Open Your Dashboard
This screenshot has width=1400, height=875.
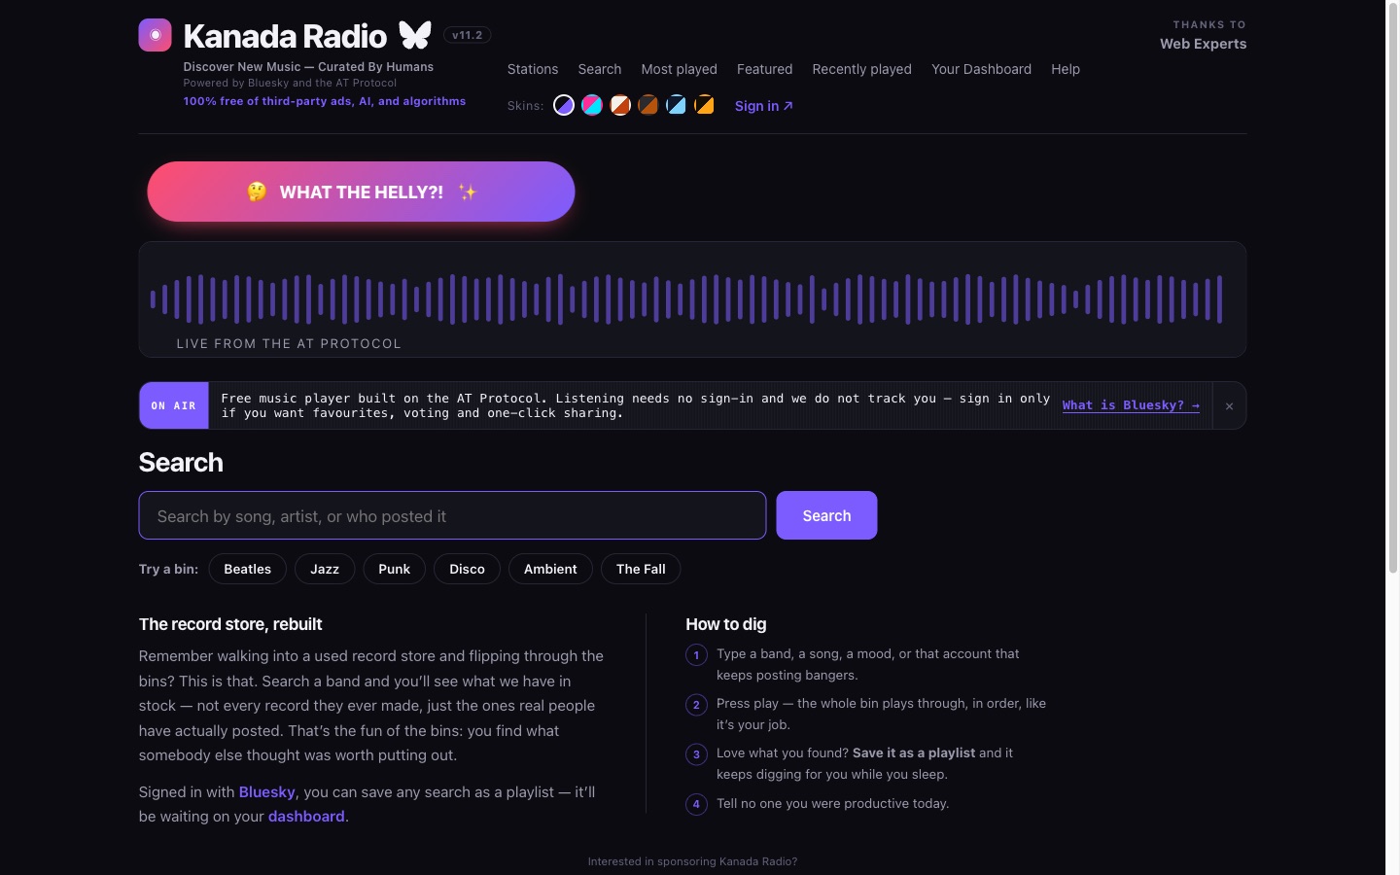(981, 69)
